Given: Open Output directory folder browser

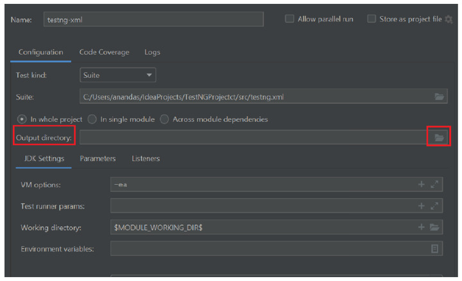Looking at the screenshot, I should (439, 137).
